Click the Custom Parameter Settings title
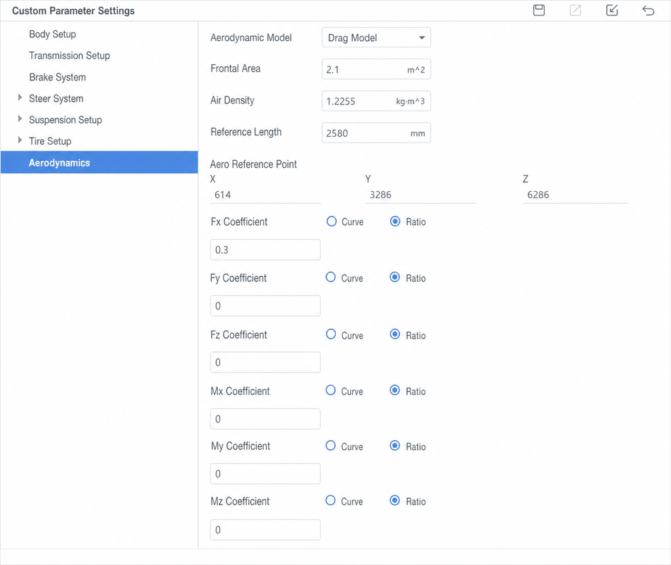 point(73,11)
